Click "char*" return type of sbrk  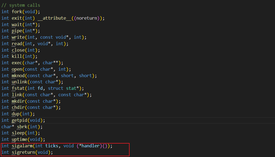[8, 127]
